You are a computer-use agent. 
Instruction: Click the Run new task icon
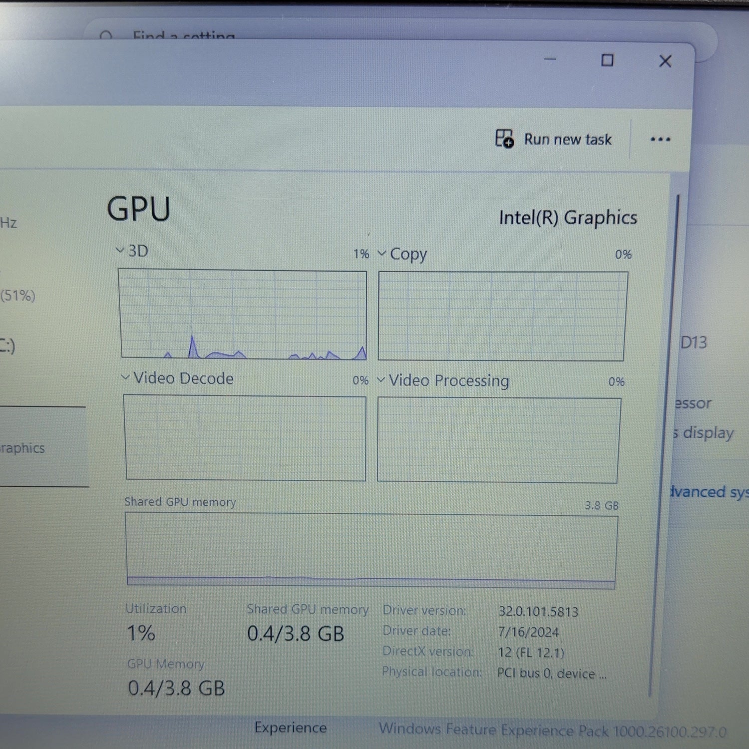tap(504, 138)
